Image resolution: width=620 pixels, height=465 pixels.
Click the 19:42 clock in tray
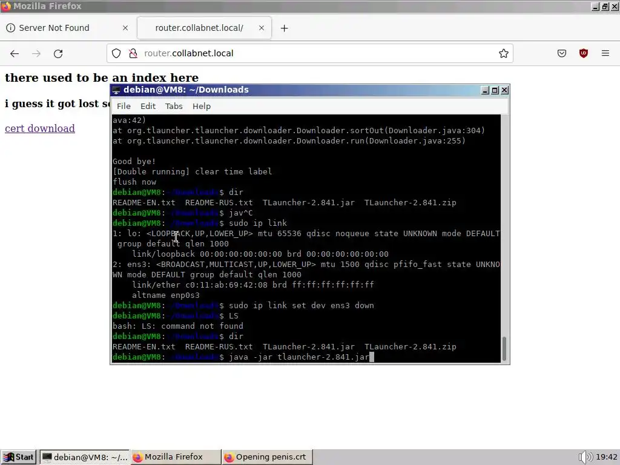point(607,457)
